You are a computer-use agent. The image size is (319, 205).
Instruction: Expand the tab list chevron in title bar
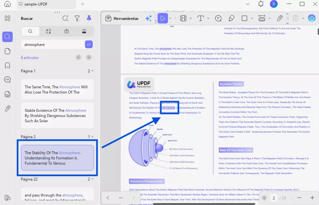tap(248, 4)
